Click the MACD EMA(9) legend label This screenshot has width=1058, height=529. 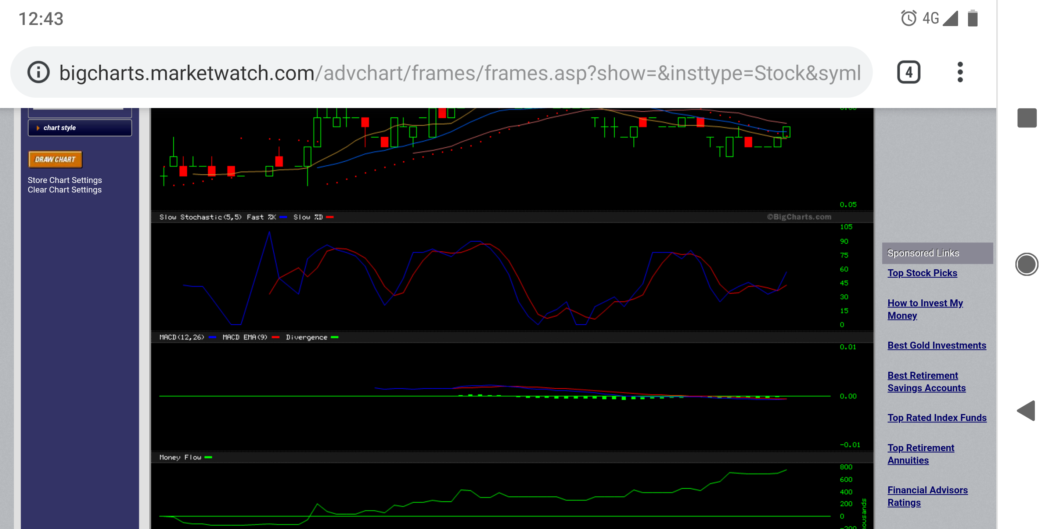[245, 337]
